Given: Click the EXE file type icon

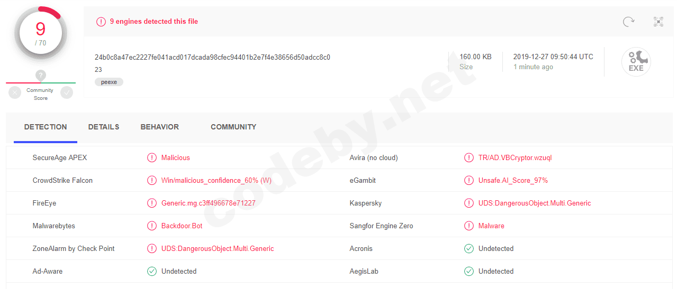Looking at the screenshot, I should tap(636, 62).
